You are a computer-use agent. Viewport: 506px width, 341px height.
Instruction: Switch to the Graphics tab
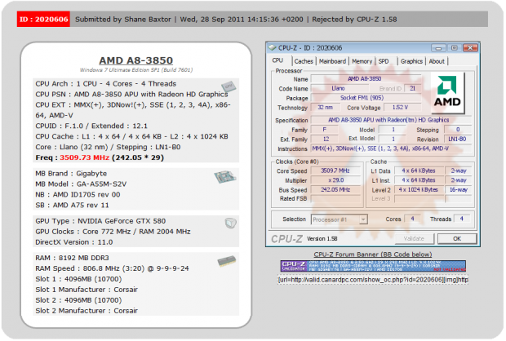(411, 61)
